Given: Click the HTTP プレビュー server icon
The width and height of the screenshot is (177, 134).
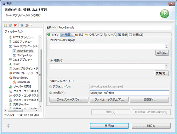Looking at the screenshot, I should pos(10,37).
